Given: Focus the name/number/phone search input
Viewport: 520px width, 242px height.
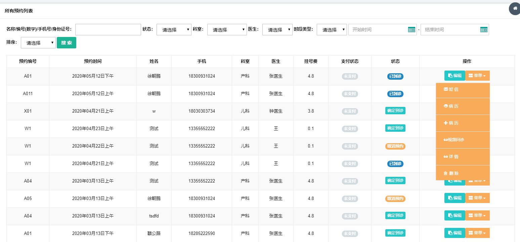Looking at the screenshot, I should click(108, 30).
